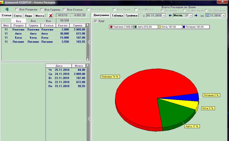Click the right arrow to go to next month
229x141 pixels.
[196, 15]
